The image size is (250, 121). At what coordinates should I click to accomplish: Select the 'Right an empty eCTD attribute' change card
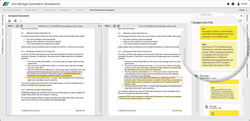(x=218, y=55)
